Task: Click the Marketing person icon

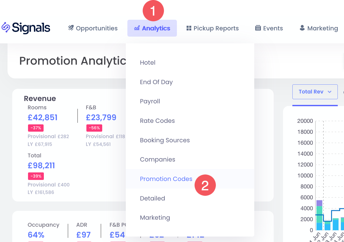Action: [x=302, y=28]
